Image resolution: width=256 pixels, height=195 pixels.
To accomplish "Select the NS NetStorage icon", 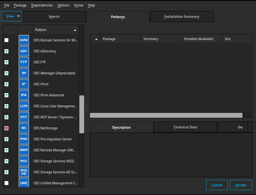I will pyautogui.click(x=24, y=128).
